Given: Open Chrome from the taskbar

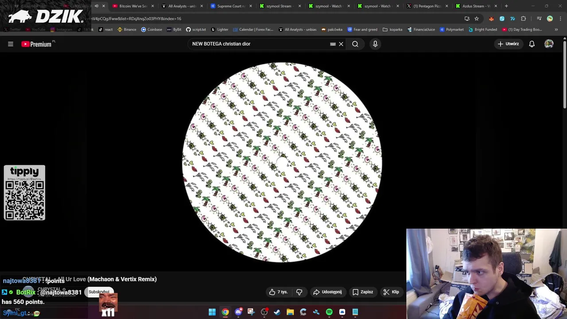Looking at the screenshot, I should click(225, 312).
